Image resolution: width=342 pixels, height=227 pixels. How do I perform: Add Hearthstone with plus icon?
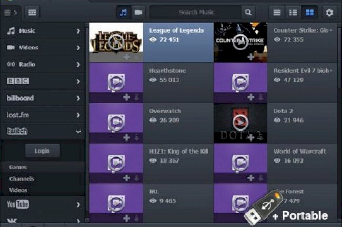pos(126,98)
